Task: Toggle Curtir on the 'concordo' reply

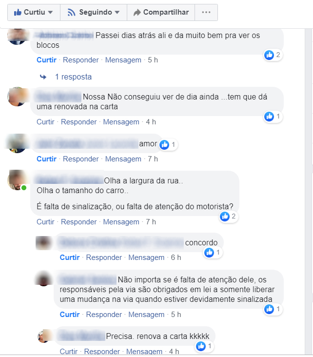Action: [x=70, y=258]
